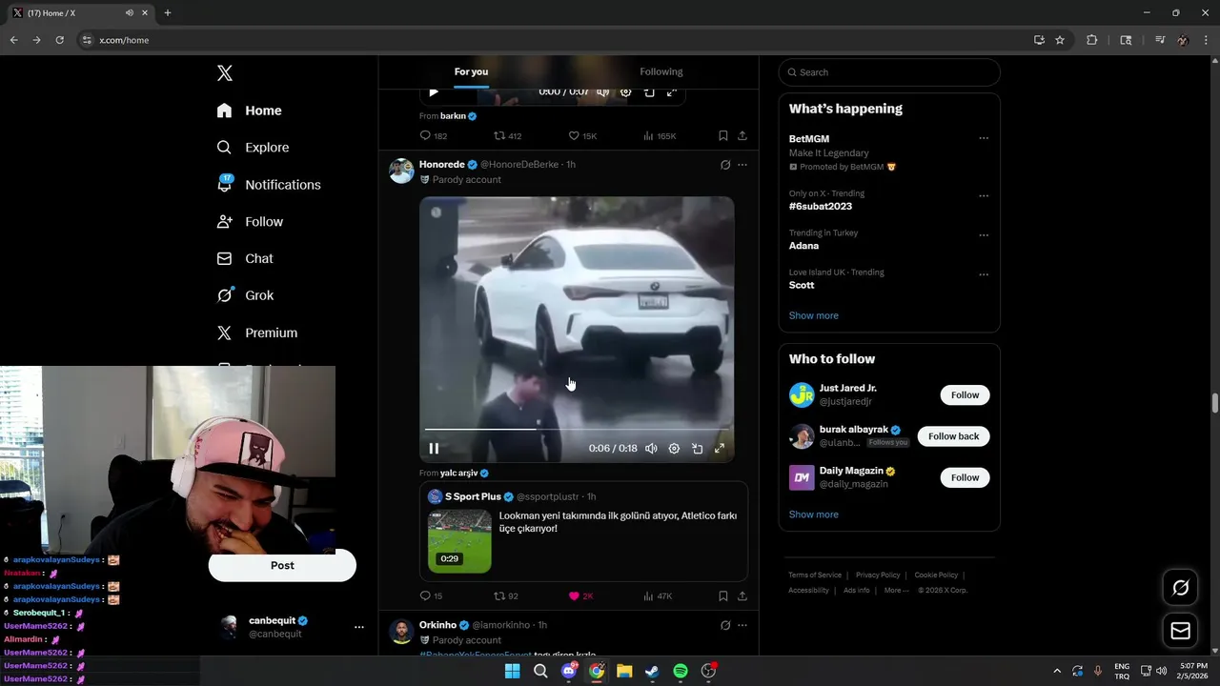Open the Chrome three-dot menu
The height and width of the screenshot is (686, 1220).
pyautogui.click(x=1207, y=40)
